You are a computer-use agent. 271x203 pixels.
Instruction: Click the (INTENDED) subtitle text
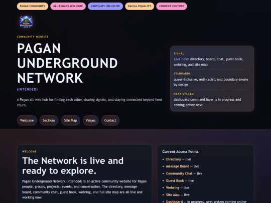pyautogui.click(x=27, y=89)
